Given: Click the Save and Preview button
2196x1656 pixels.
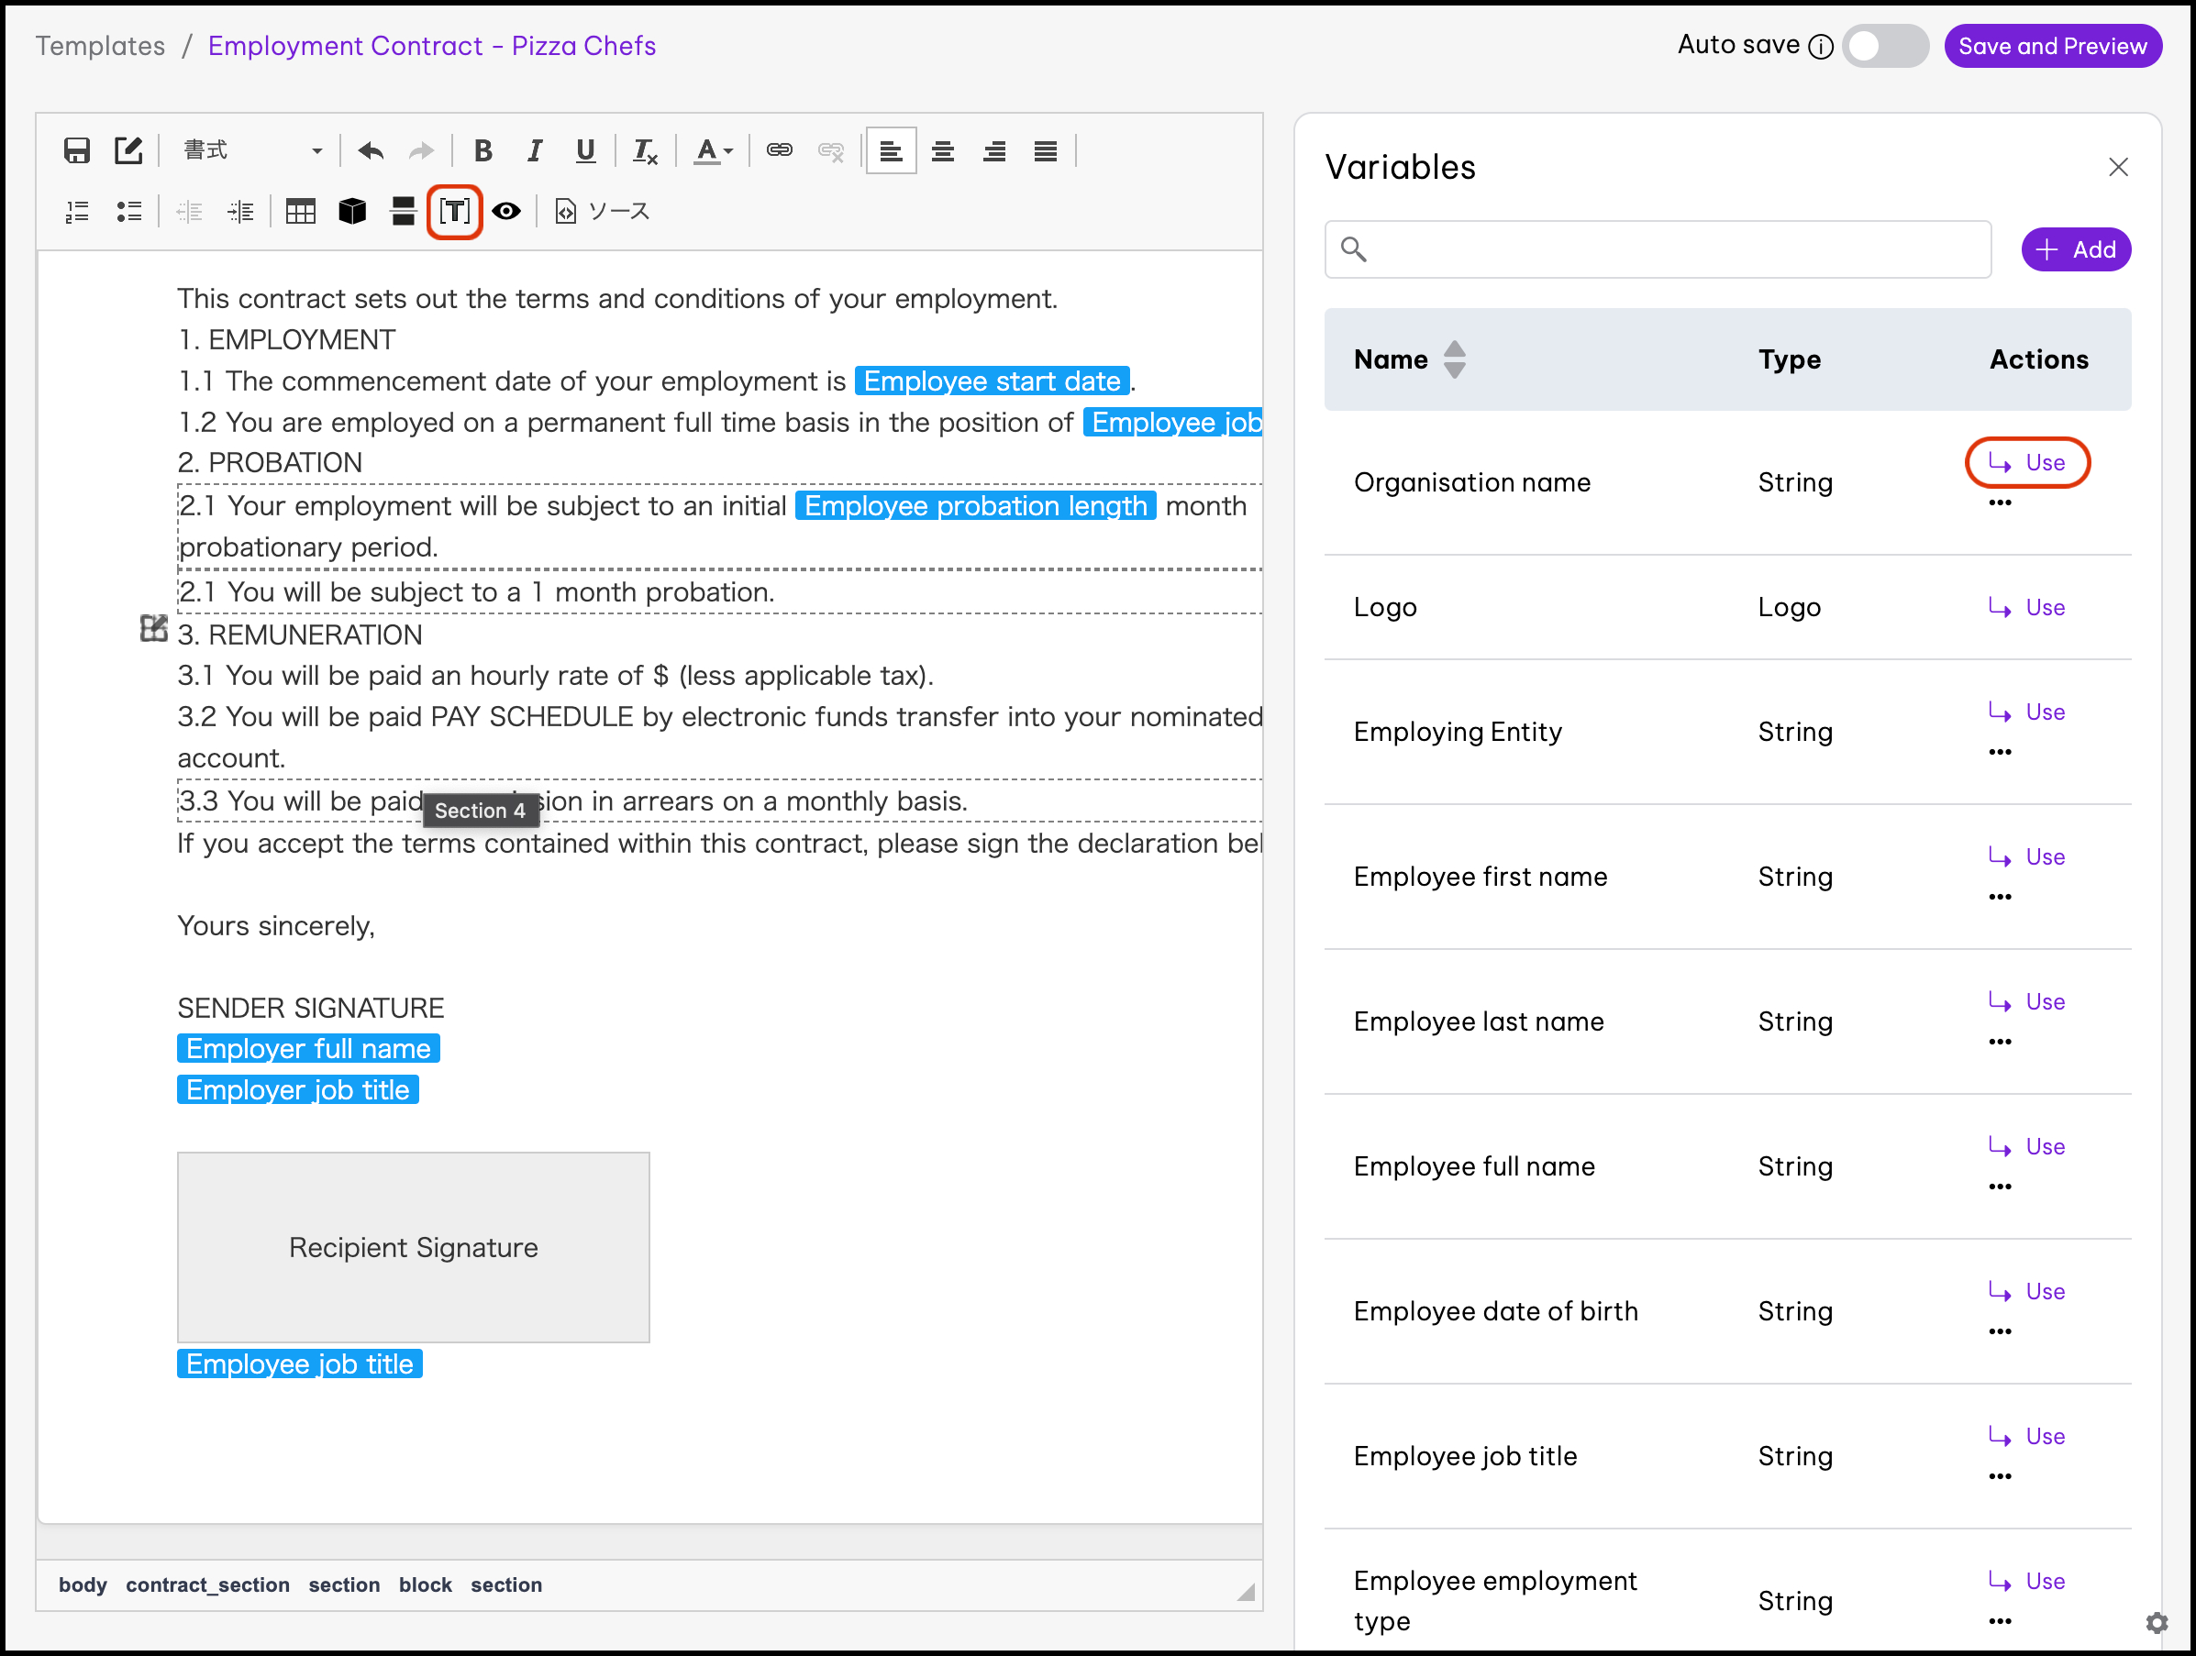Looking at the screenshot, I should [2051, 46].
